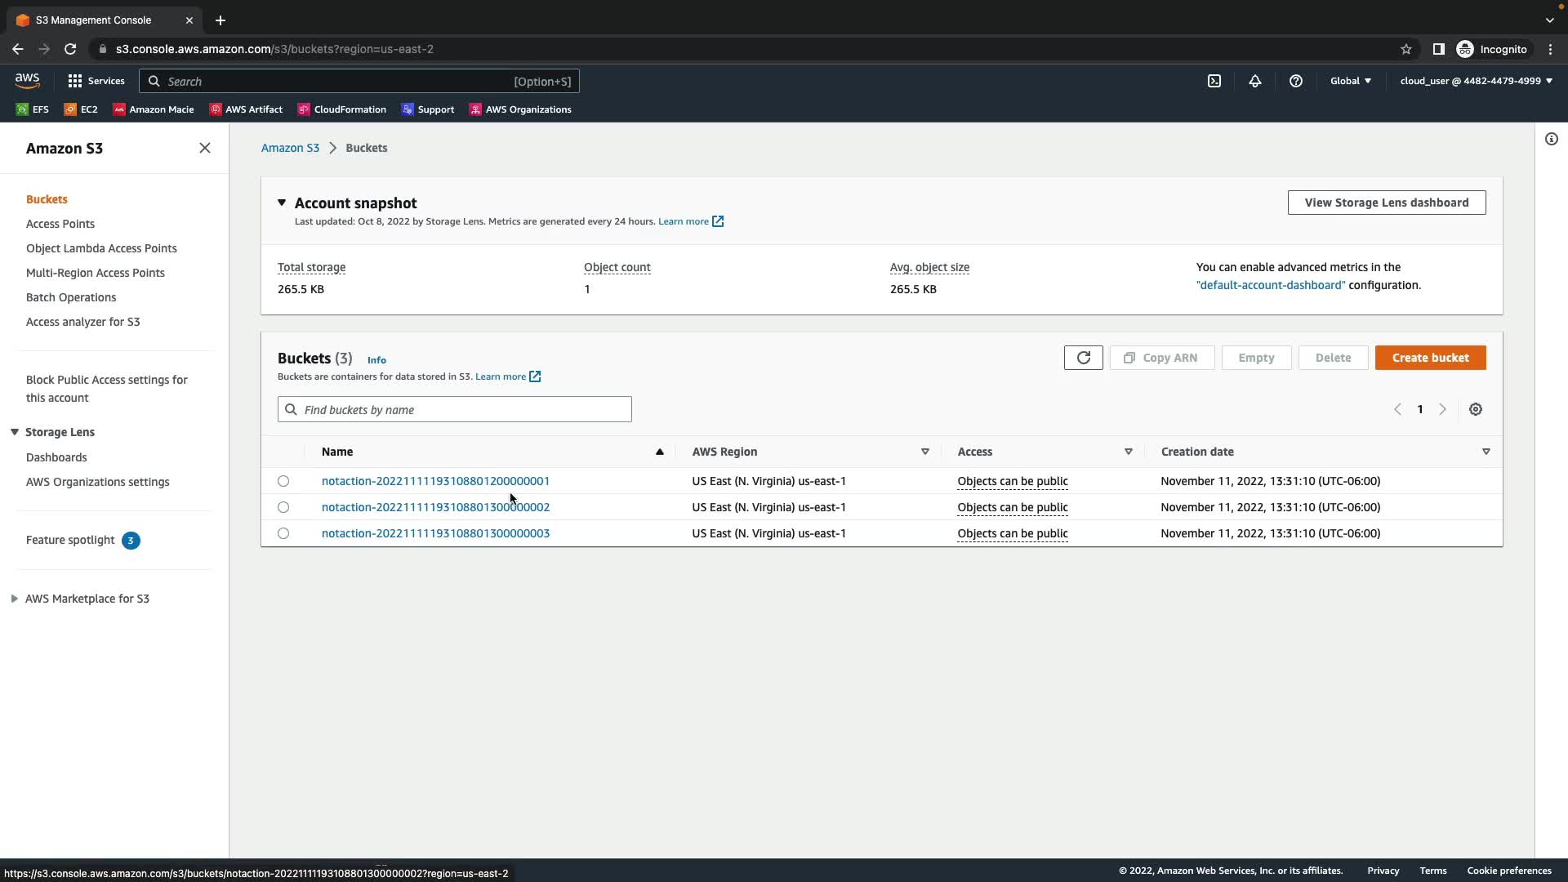The height and width of the screenshot is (882, 1568).
Task: Click the info panel icon at right edge
Action: tap(1552, 139)
